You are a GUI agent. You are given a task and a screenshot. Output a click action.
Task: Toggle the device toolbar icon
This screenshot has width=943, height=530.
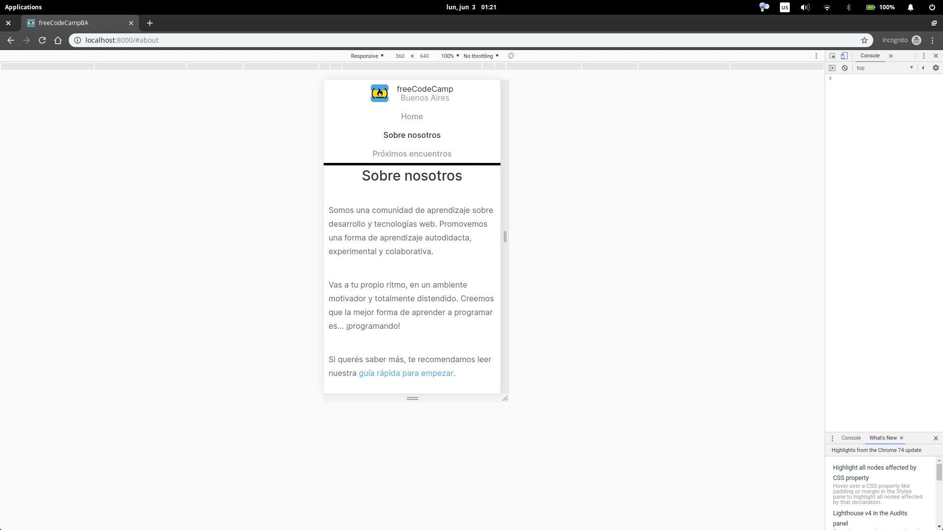[x=844, y=56]
